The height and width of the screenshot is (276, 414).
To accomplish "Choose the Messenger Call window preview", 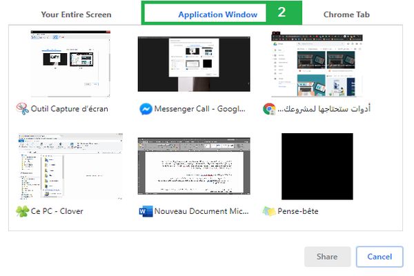I will click(x=194, y=64).
